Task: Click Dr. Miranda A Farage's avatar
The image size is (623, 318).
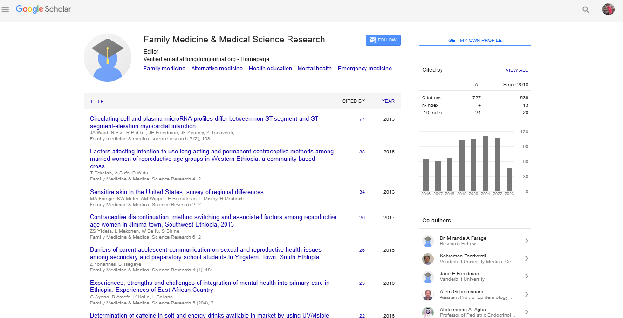Action: tap(428, 241)
